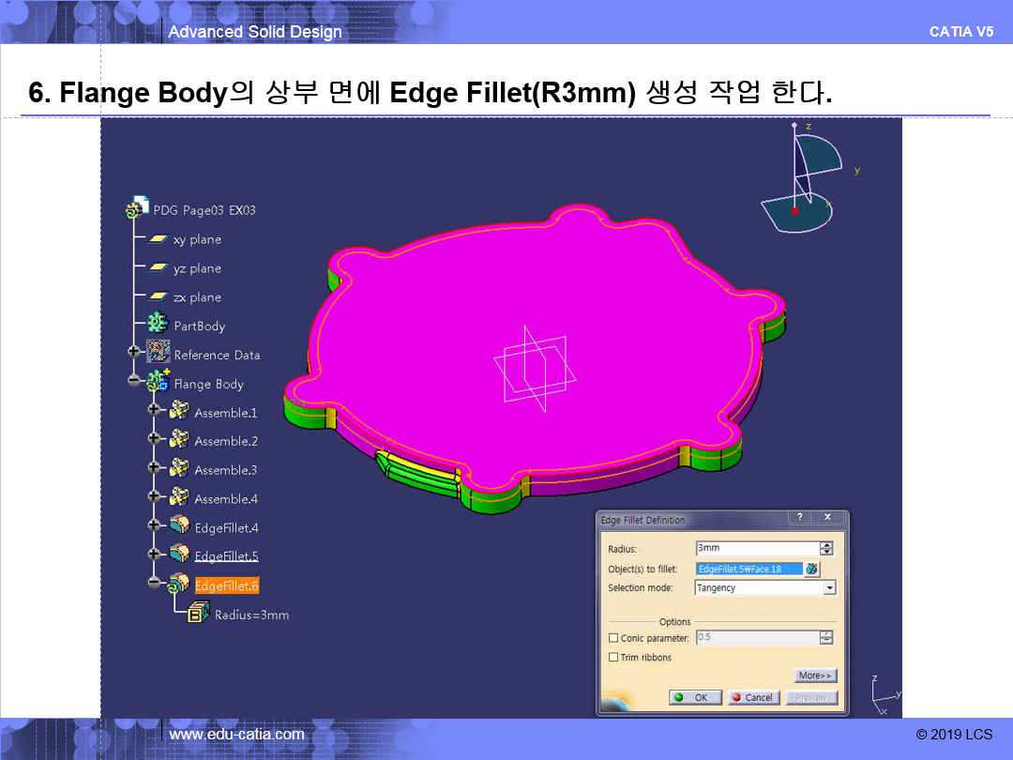The height and width of the screenshot is (760, 1013).
Task: Click the Flange Body icon
Action: 159,383
